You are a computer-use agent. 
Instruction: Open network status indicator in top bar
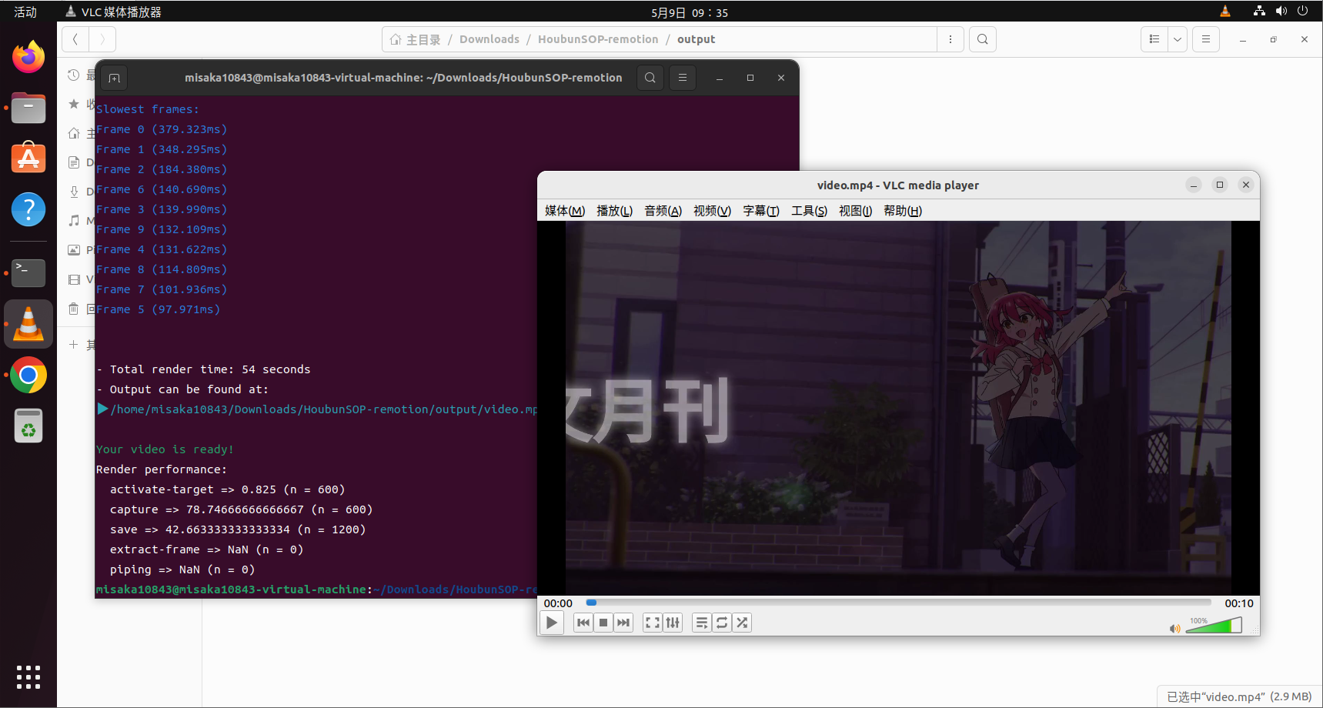[x=1259, y=11]
